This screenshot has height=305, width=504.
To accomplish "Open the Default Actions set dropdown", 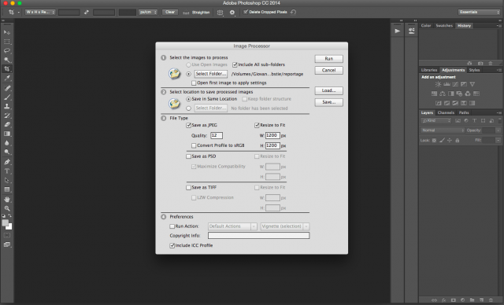I will 232,226.
